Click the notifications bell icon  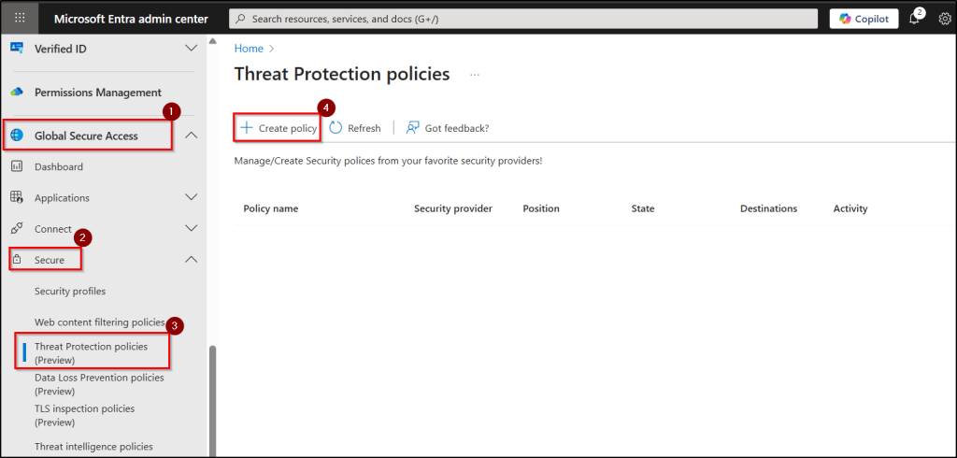click(x=914, y=19)
